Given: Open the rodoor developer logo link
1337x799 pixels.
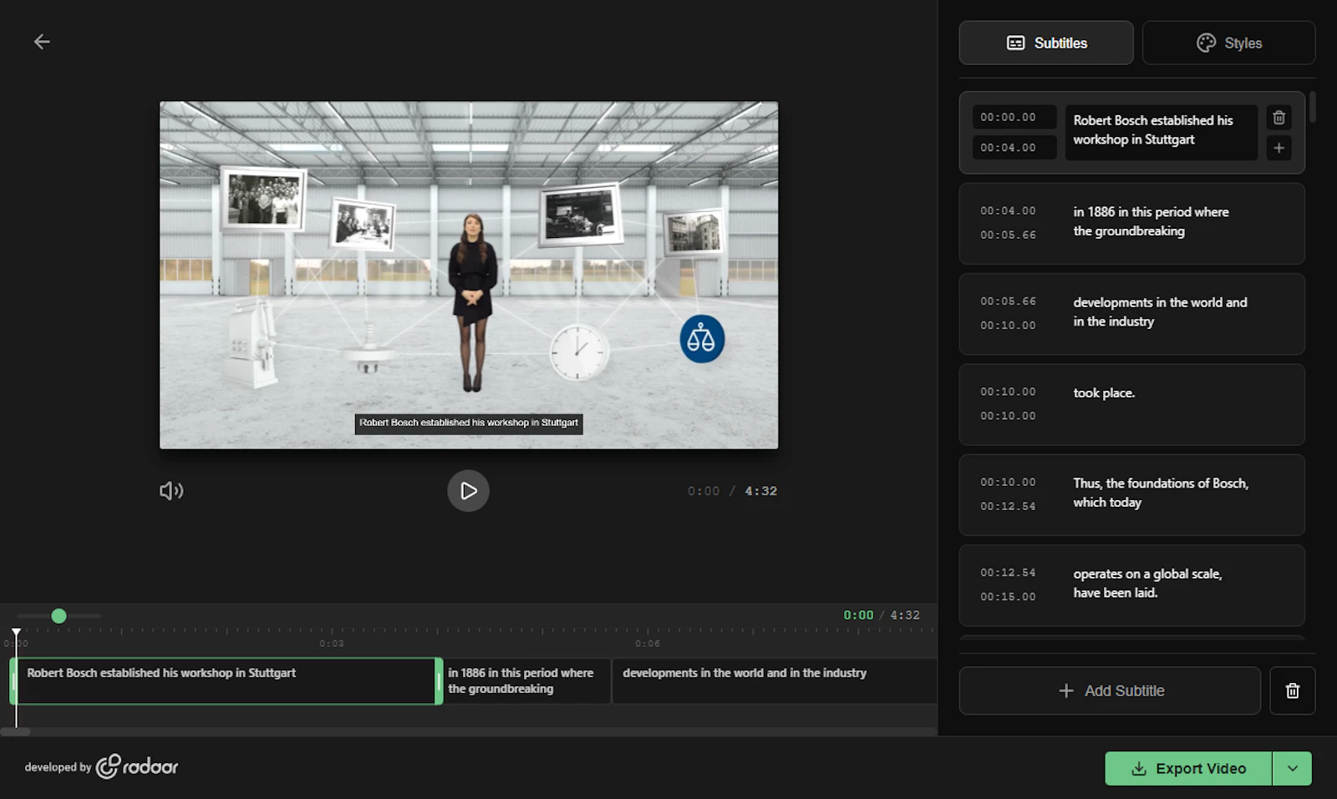Looking at the screenshot, I should [137, 766].
